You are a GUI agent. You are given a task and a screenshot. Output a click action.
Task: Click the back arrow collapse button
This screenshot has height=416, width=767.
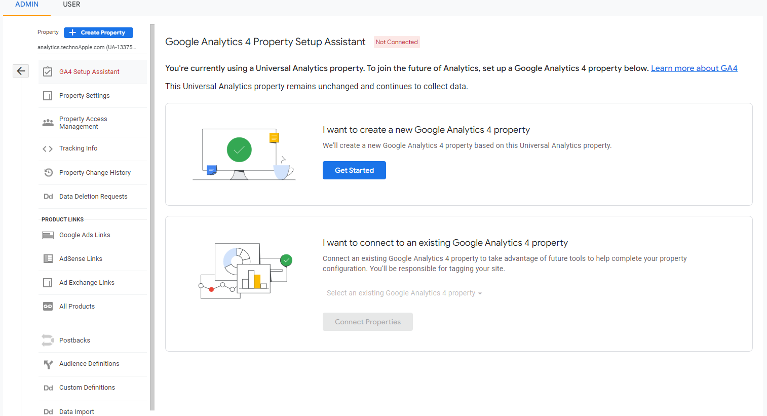(x=21, y=71)
